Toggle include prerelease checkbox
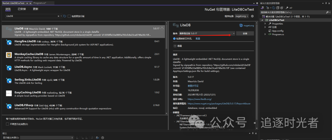This screenshot has height=140, width=332. pos(69,16)
